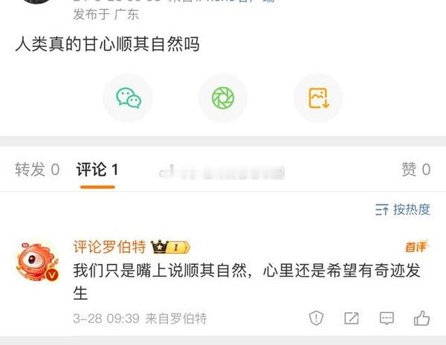446x345 pixels.
Task: Tap the 来自罗伯特 source text
Action: (176, 318)
